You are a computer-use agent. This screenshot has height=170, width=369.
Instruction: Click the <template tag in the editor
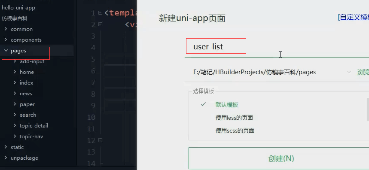[121, 13]
